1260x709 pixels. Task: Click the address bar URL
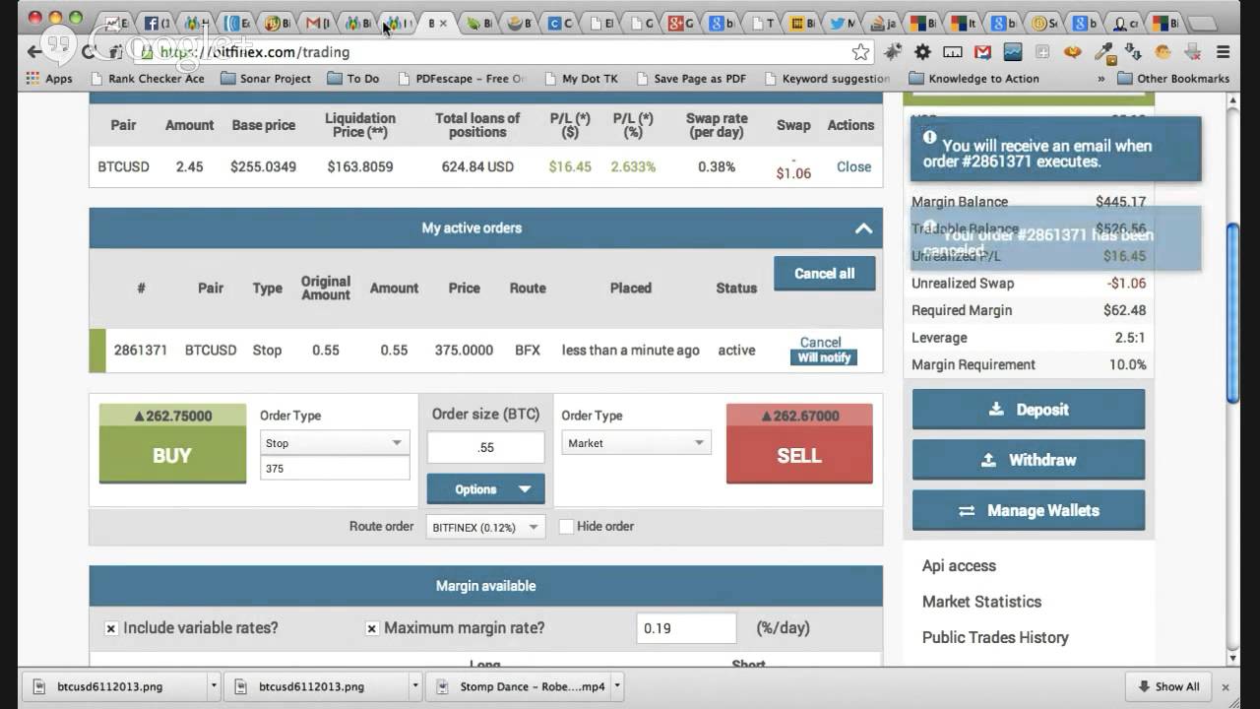[254, 52]
